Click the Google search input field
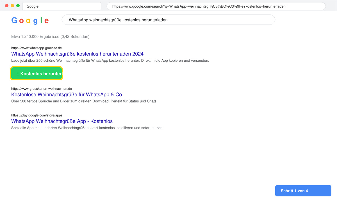Image resolution: width=337 pixels, height=202 pixels. coord(168,20)
